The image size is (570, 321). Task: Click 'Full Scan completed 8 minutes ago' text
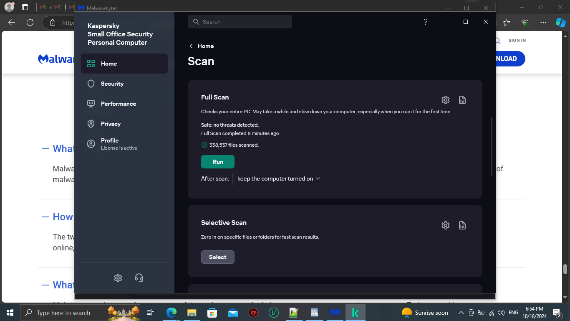(240, 133)
